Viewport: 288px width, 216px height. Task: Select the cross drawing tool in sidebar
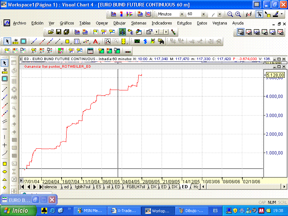point(5,145)
